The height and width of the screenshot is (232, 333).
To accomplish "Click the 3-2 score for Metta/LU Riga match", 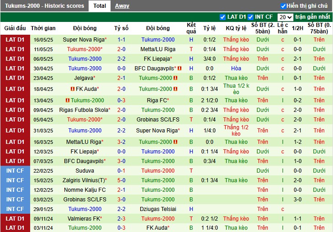I will click(121, 142).
